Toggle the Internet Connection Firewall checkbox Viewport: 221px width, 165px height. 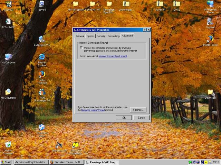81,48
